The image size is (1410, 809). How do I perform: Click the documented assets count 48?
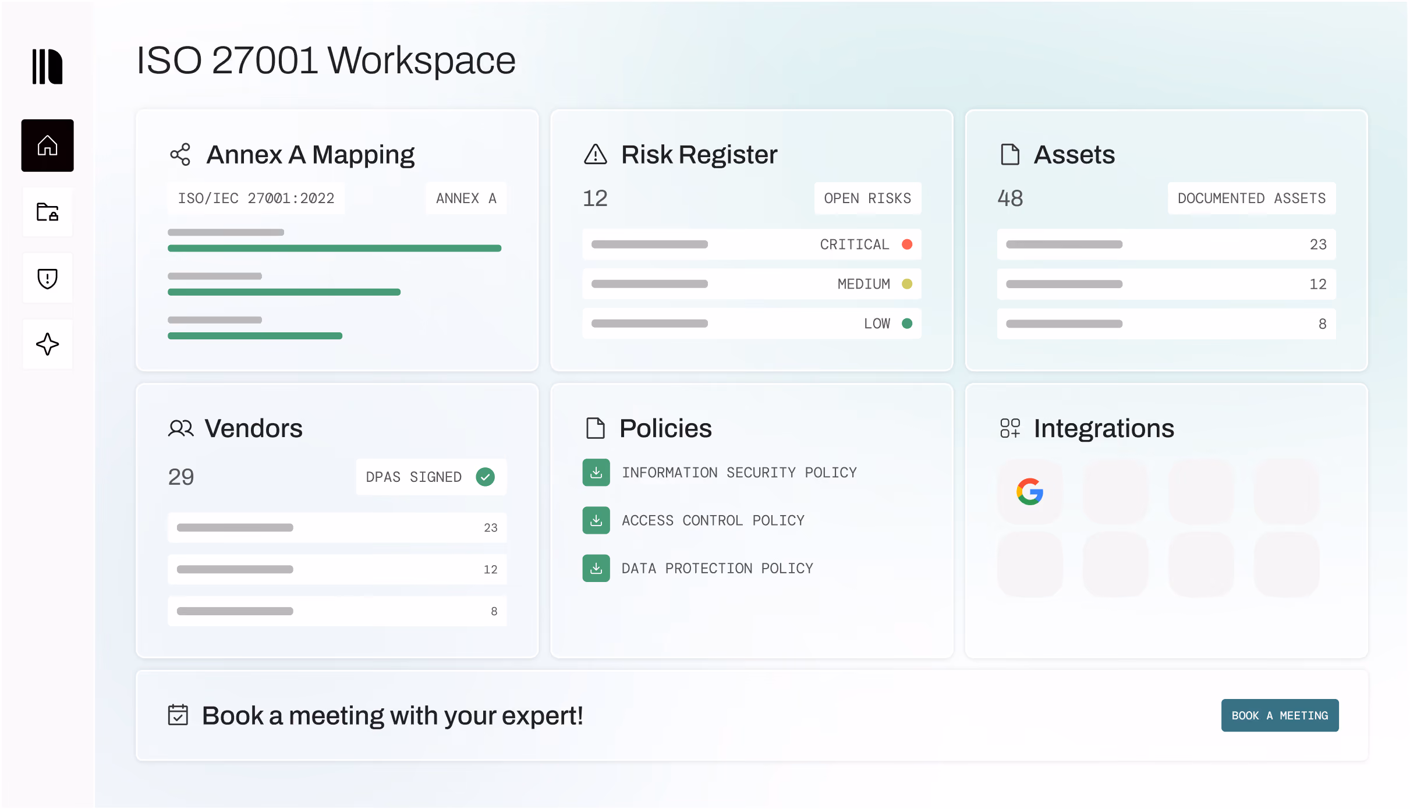coord(1011,198)
